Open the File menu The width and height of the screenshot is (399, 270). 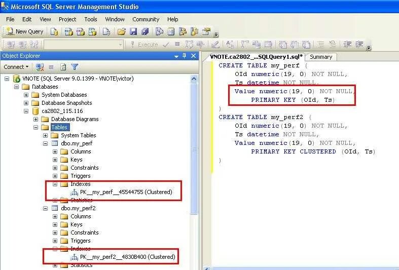10,19
